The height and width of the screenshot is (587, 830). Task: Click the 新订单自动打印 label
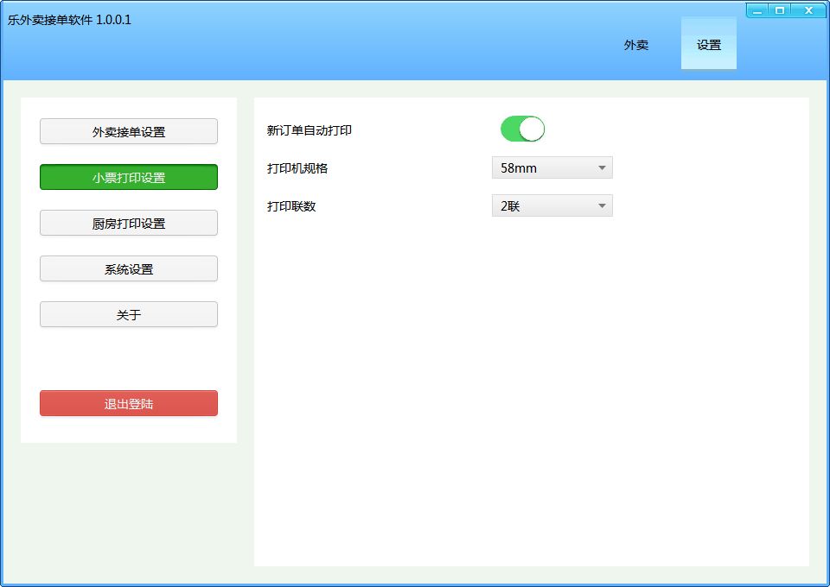tap(310, 131)
